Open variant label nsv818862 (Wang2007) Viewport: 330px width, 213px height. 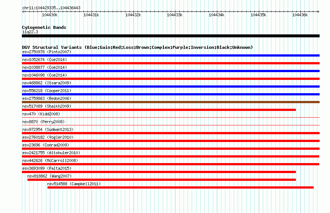(x=49, y=176)
